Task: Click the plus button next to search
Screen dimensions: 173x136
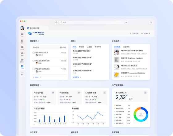Action: click(x=126, y=22)
